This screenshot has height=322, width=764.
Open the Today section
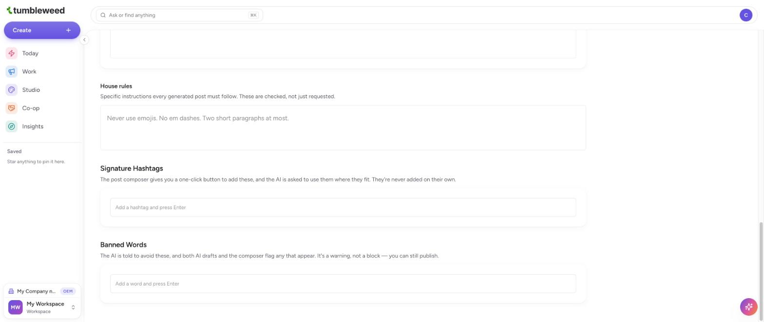click(42, 54)
